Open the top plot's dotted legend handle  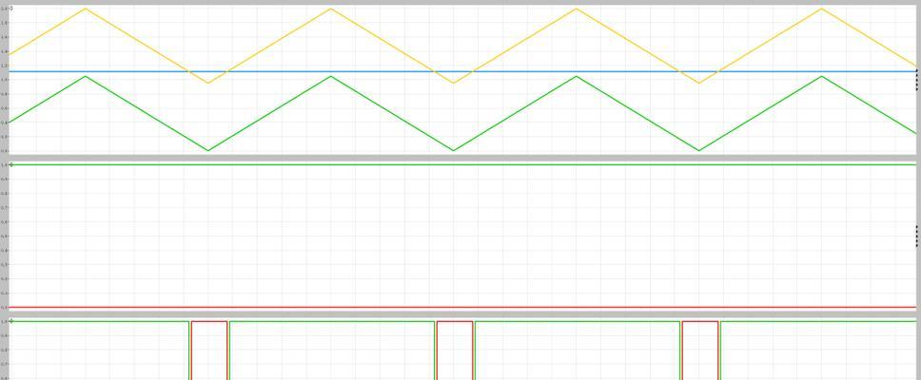(x=917, y=81)
